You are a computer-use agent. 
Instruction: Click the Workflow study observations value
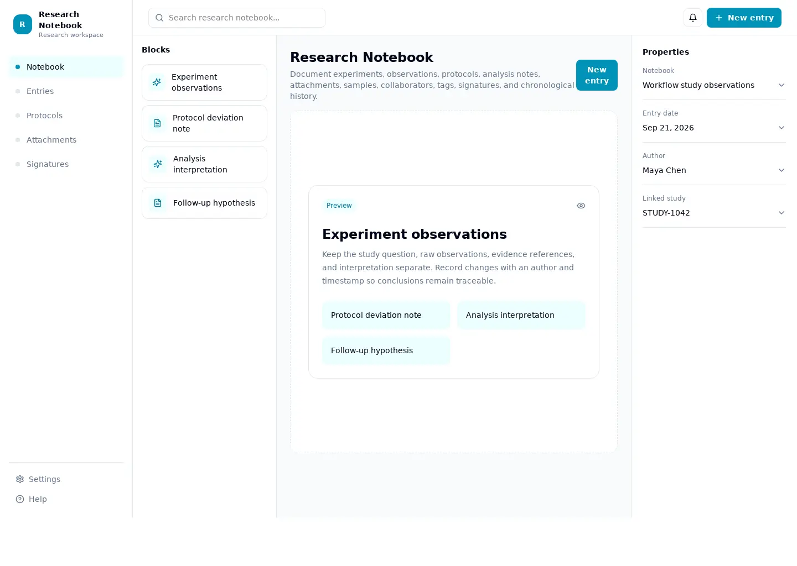698,85
